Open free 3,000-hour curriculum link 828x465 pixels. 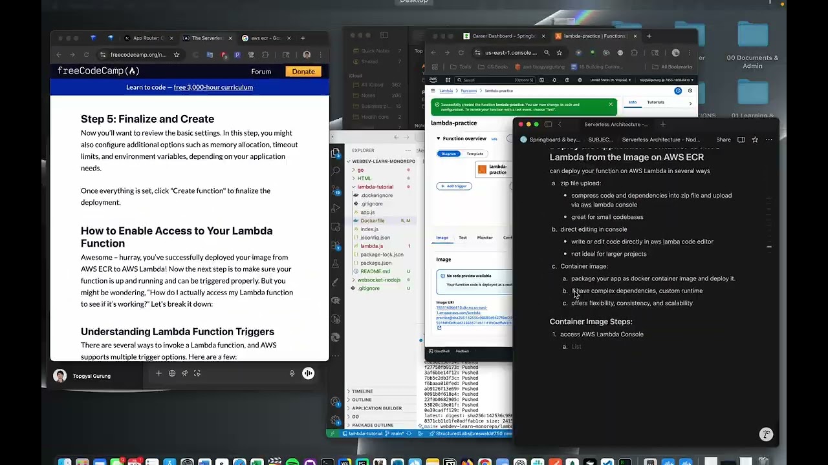(213, 87)
